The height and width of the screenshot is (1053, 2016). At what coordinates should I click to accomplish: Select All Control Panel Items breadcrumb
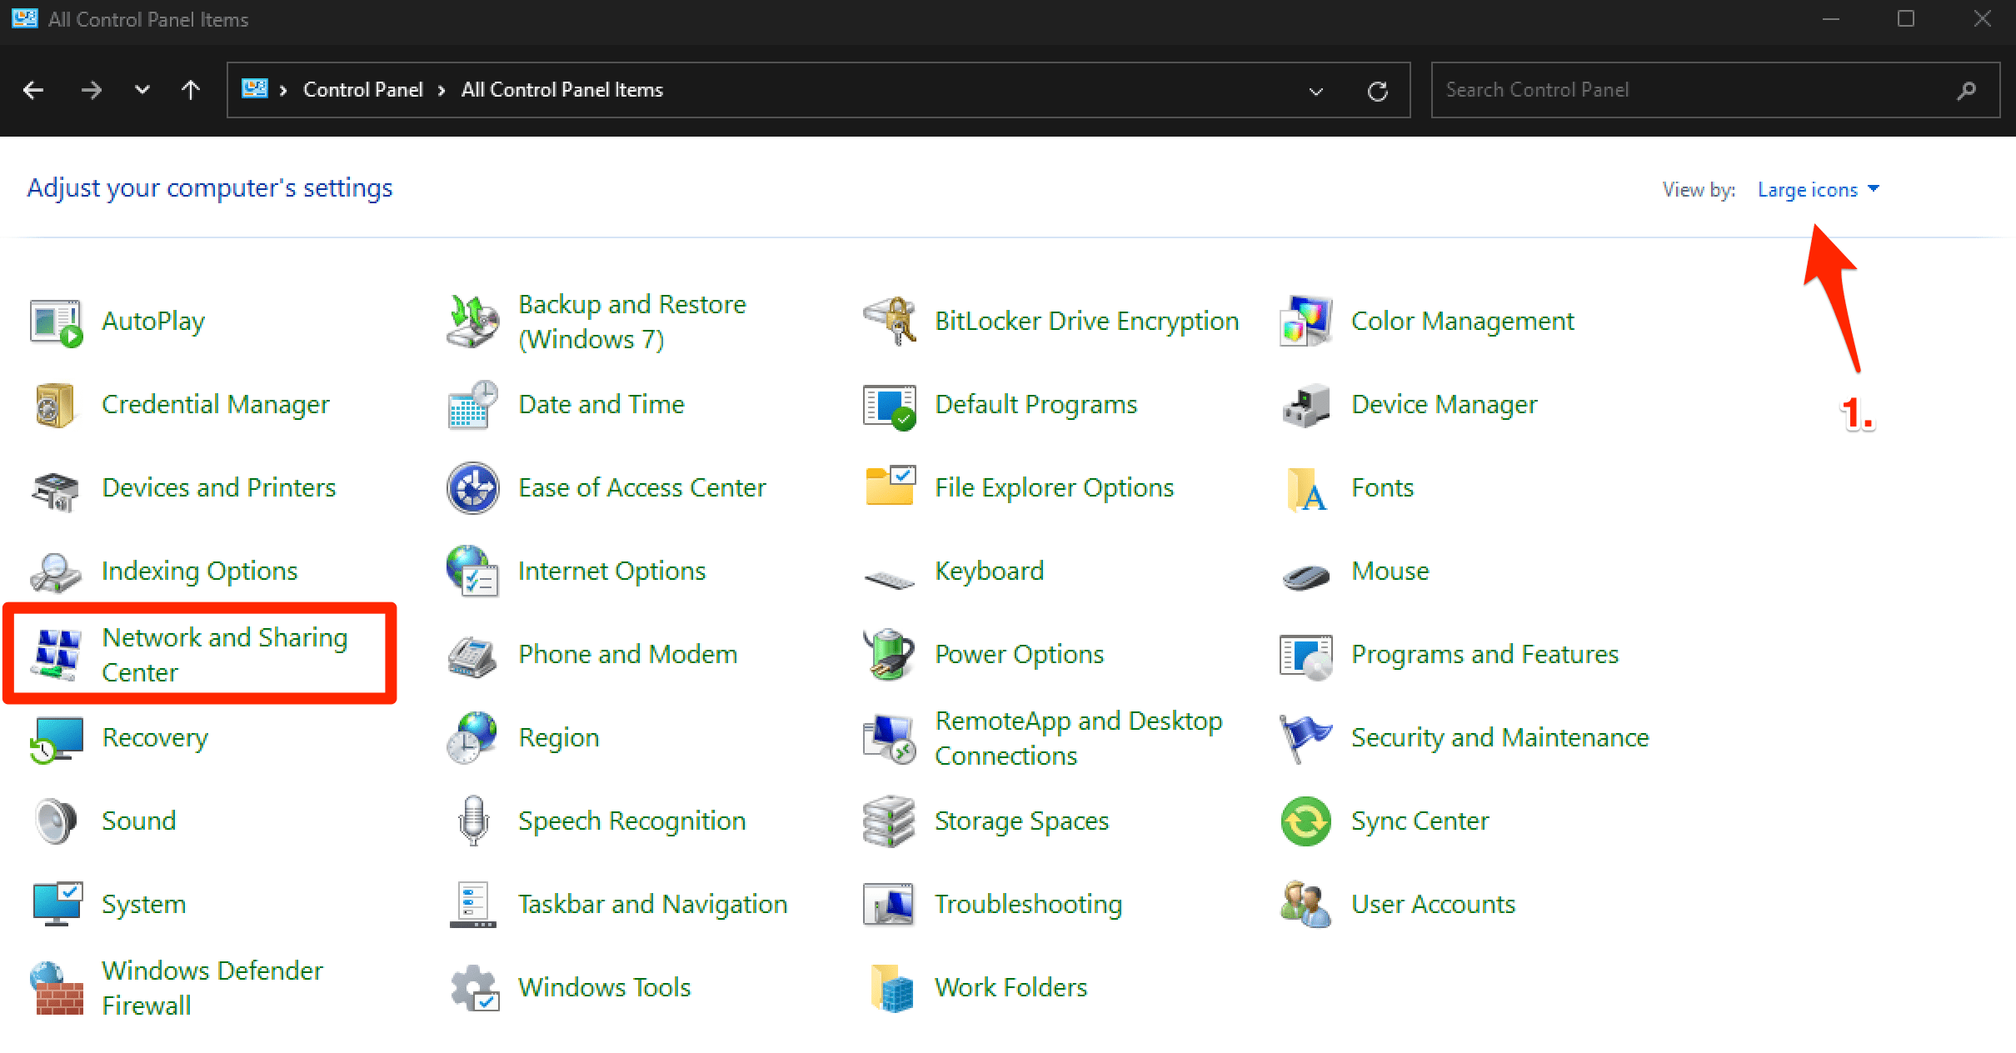point(562,90)
